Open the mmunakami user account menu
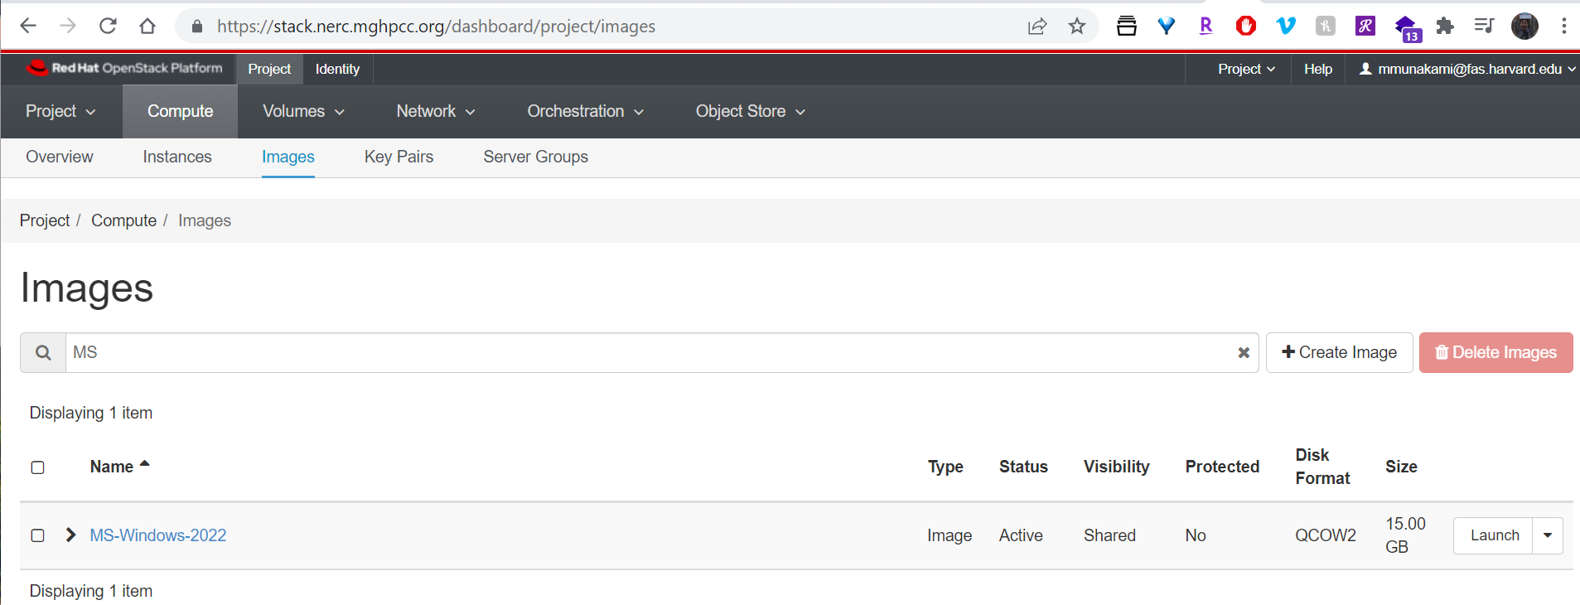 coord(1466,70)
